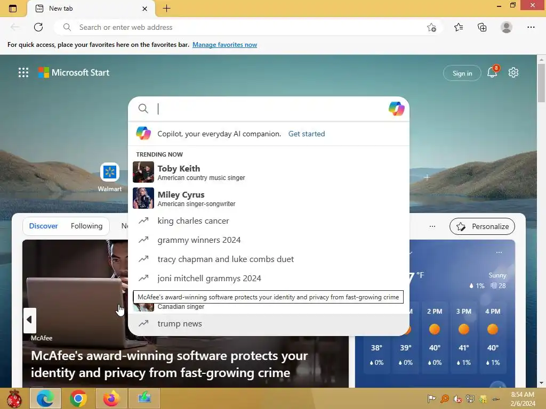Screen dimensions: 546x409
Task: Select tracy chapman and luke combs duet
Action: point(269,259)
